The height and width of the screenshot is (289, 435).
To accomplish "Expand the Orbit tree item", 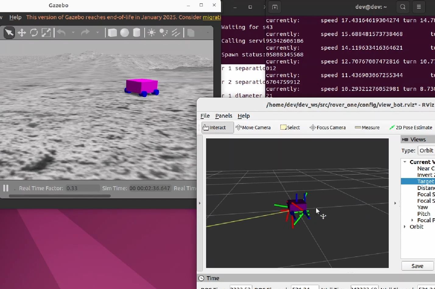I will (405, 227).
